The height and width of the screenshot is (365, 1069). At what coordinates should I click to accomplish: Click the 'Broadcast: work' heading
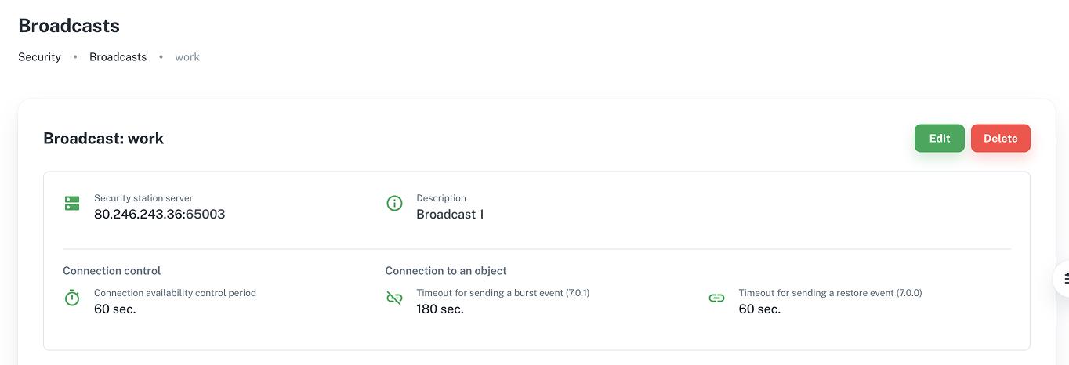(x=103, y=139)
